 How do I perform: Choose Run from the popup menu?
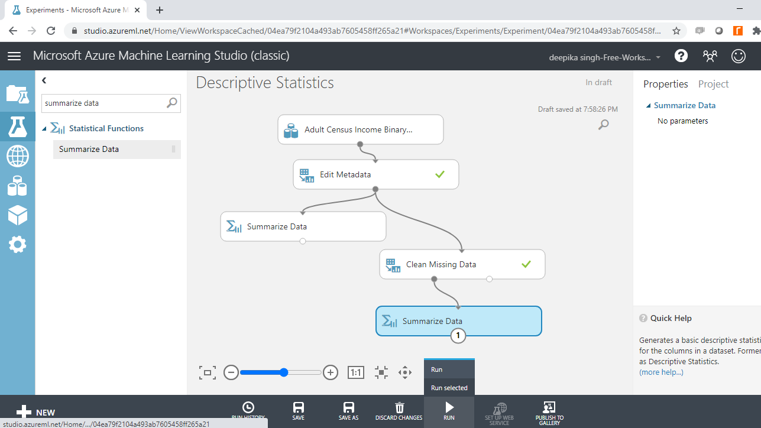pyautogui.click(x=449, y=369)
